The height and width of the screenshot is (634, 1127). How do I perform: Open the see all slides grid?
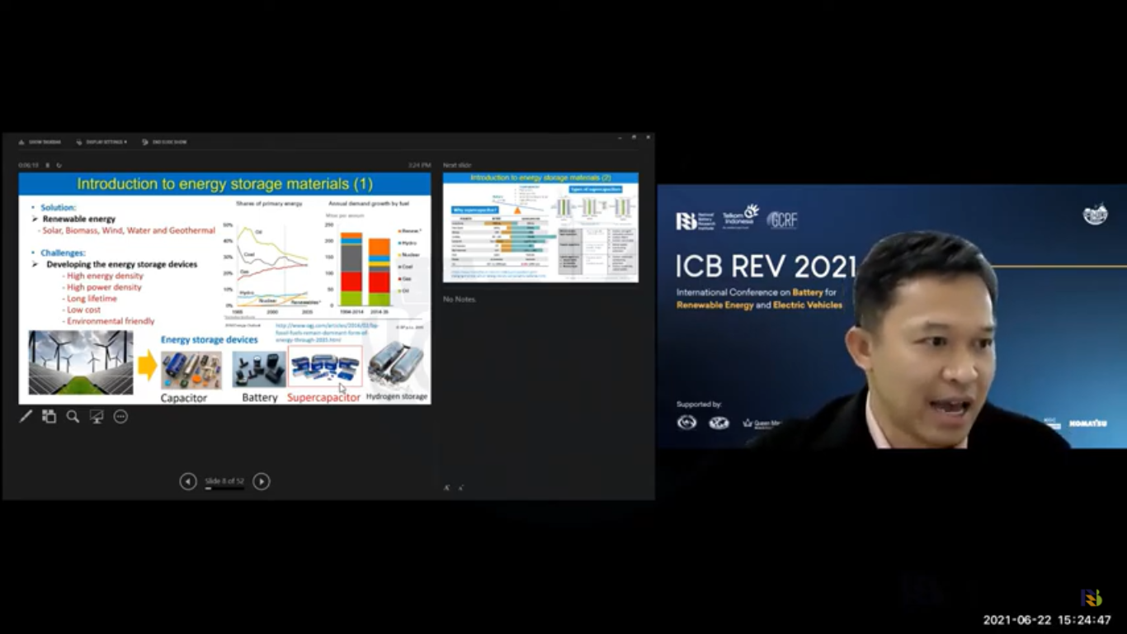(50, 417)
